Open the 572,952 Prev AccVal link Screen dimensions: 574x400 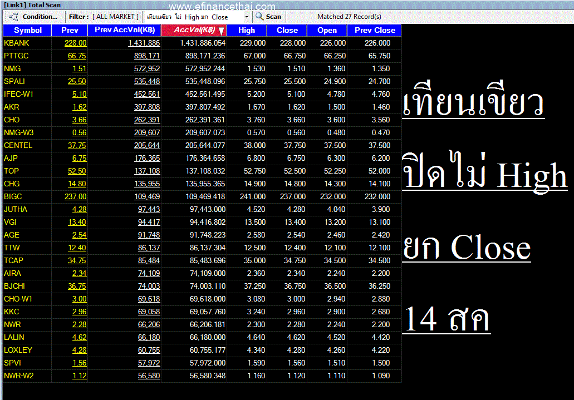147,69
